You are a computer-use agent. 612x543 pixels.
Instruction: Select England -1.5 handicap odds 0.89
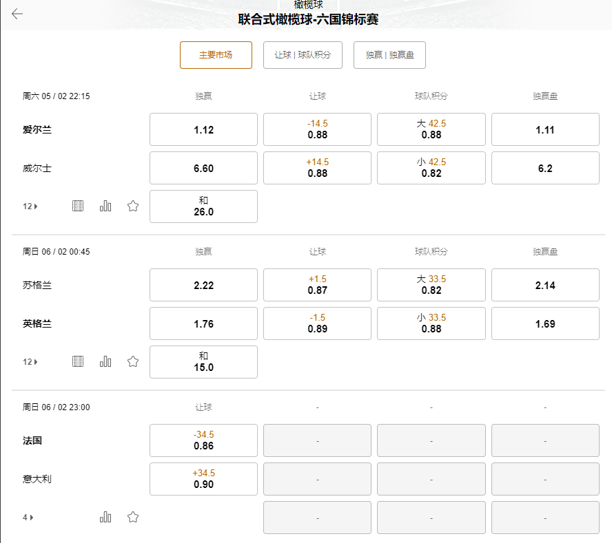(317, 323)
